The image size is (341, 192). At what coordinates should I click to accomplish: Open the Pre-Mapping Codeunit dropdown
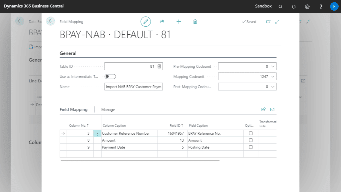pos(273,66)
